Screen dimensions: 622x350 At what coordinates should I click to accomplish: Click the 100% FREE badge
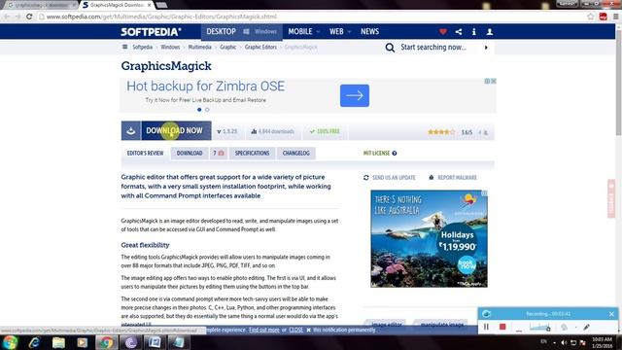(325, 131)
